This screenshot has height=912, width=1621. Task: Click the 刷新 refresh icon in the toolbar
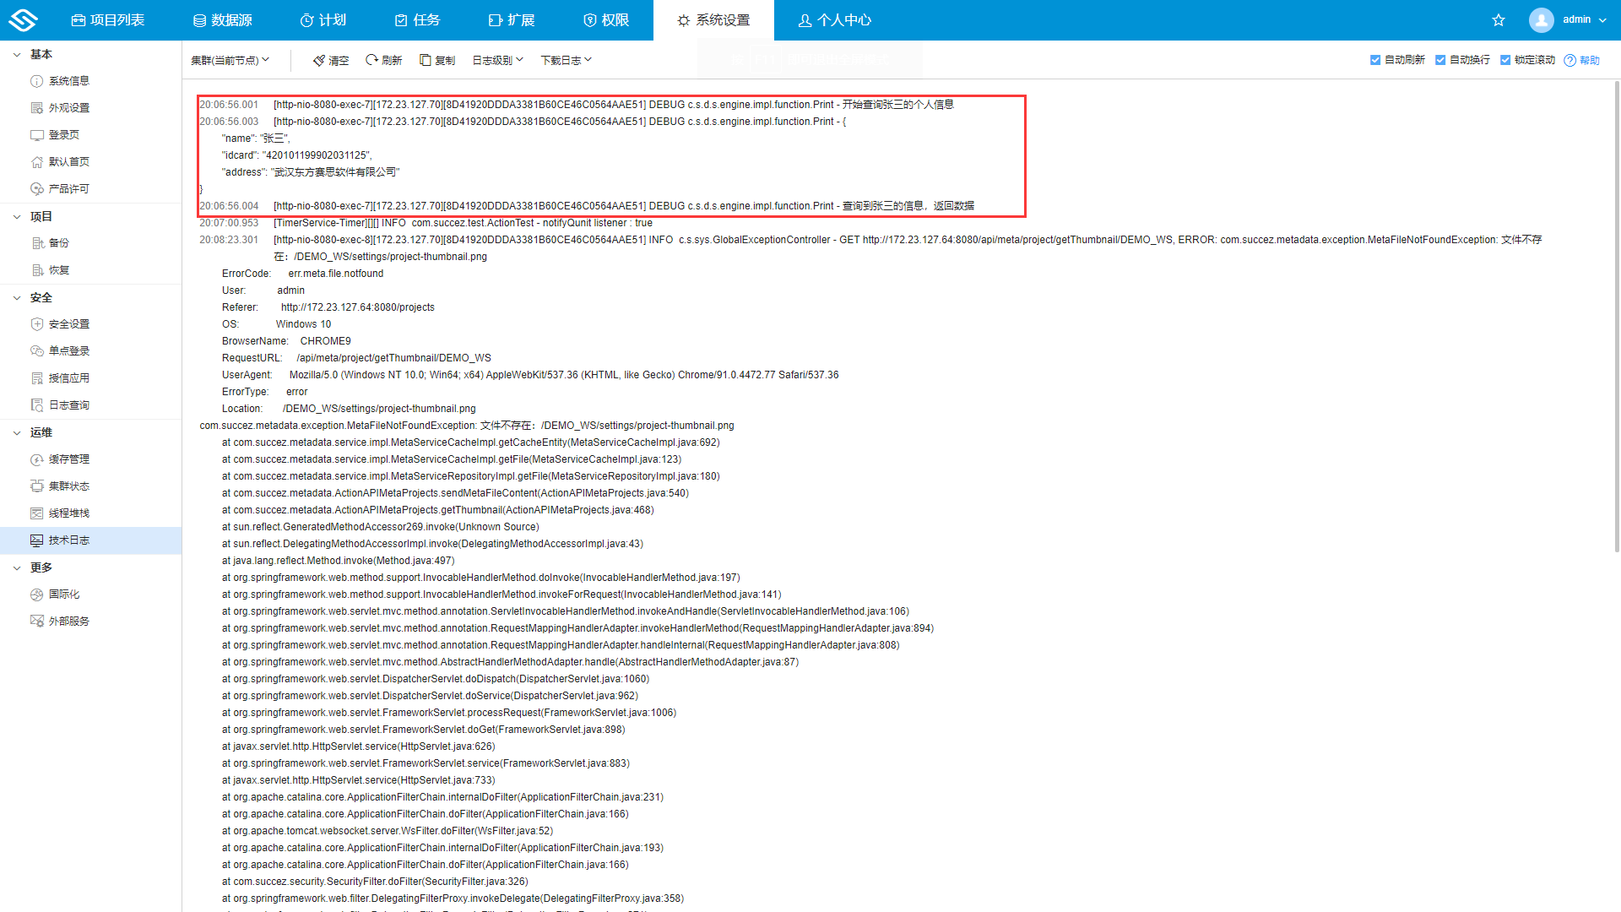click(371, 60)
